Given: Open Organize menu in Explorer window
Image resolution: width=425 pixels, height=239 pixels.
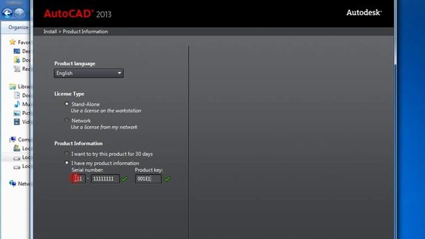Looking at the screenshot, I should coord(18,27).
